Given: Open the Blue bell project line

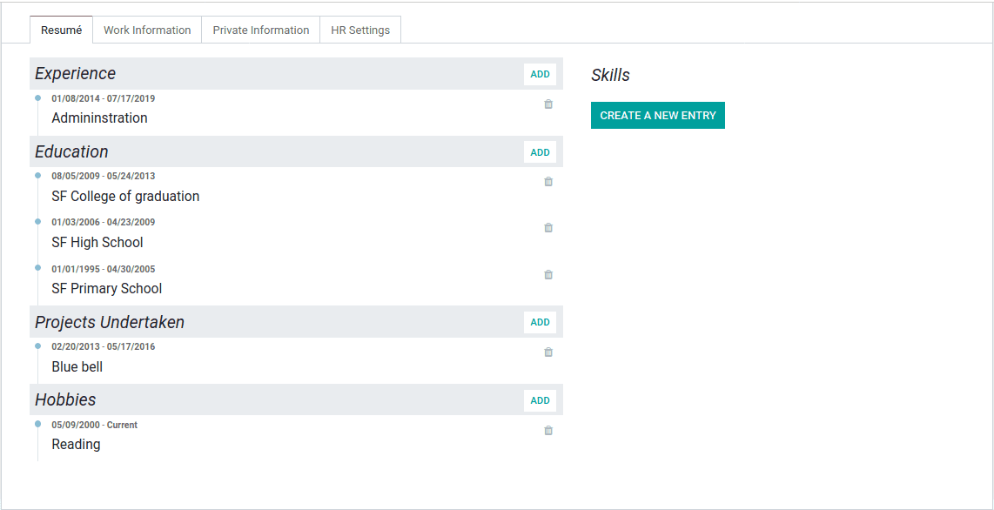Looking at the screenshot, I should pyautogui.click(x=77, y=366).
